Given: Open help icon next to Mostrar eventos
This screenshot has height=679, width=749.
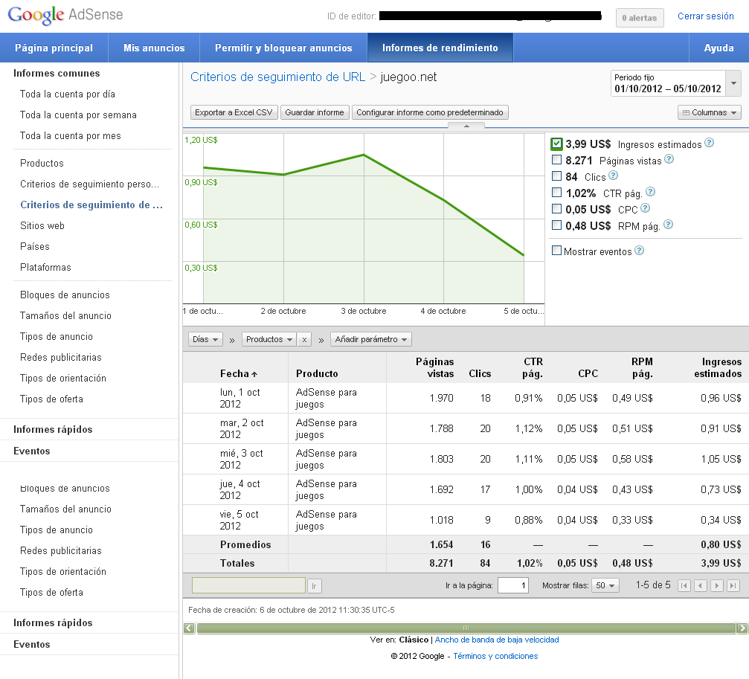Looking at the screenshot, I should pos(639,250).
